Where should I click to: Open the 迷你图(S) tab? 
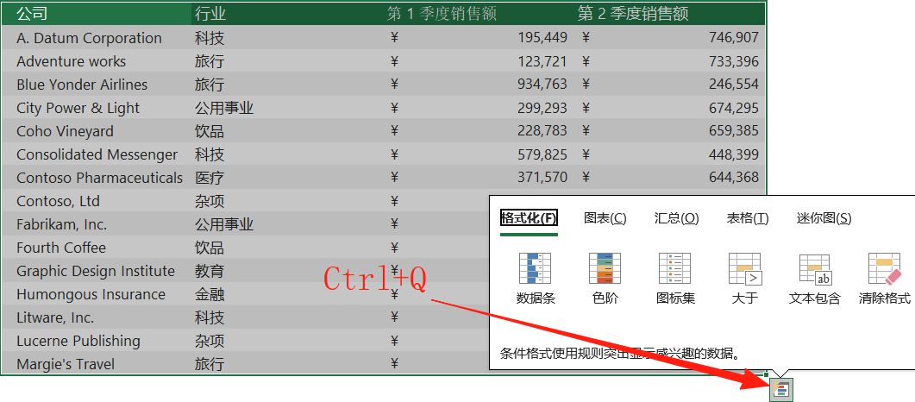coord(824,218)
